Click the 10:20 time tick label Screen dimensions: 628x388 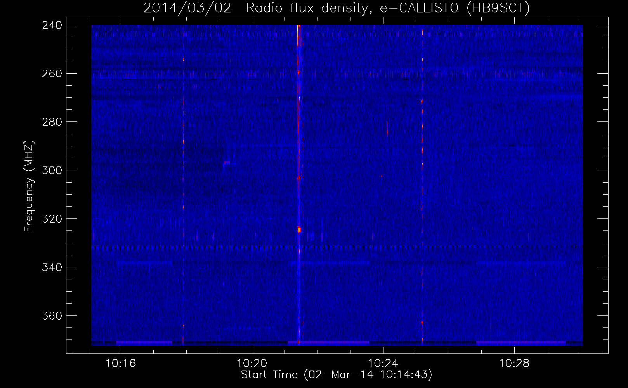tap(252, 364)
